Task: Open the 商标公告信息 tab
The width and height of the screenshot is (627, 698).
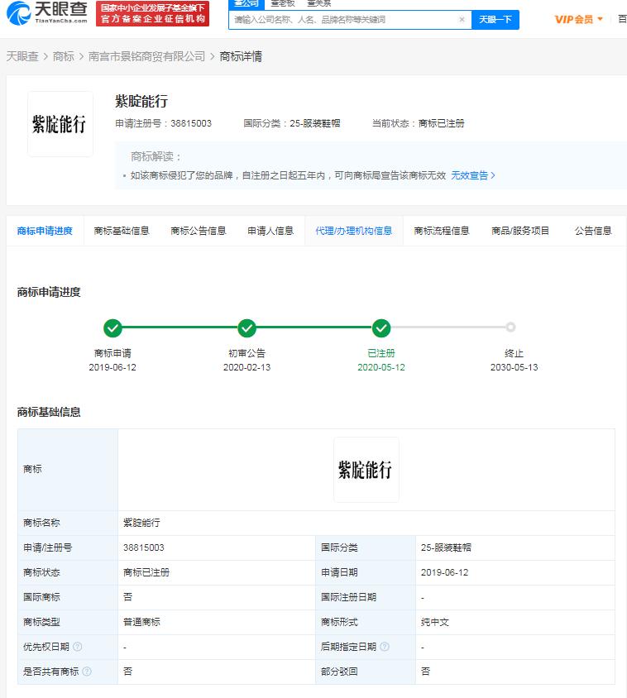Action: [x=199, y=231]
